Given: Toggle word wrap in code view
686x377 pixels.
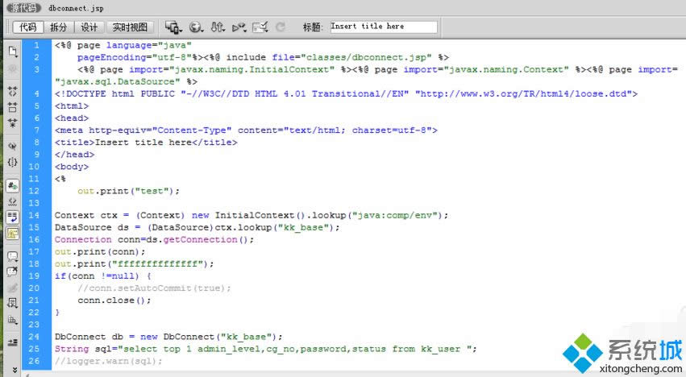Looking at the screenshot, I should pos(12,217).
